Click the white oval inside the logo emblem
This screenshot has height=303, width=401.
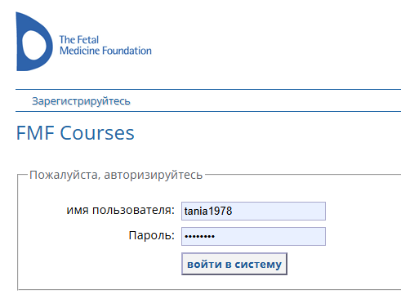(x=33, y=45)
